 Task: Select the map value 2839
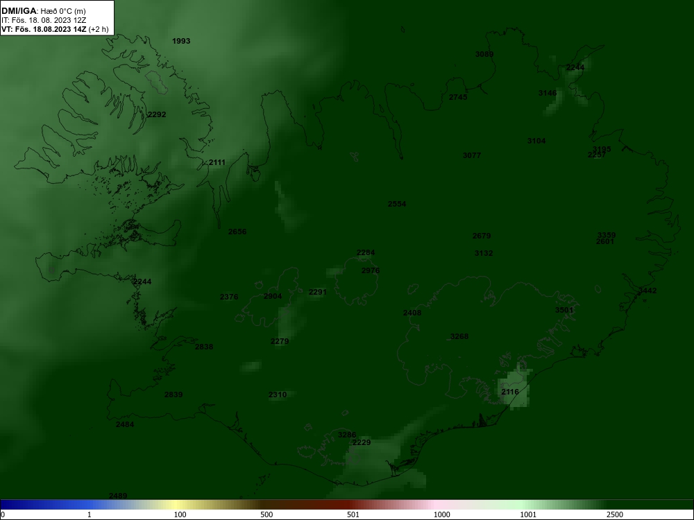click(x=173, y=395)
